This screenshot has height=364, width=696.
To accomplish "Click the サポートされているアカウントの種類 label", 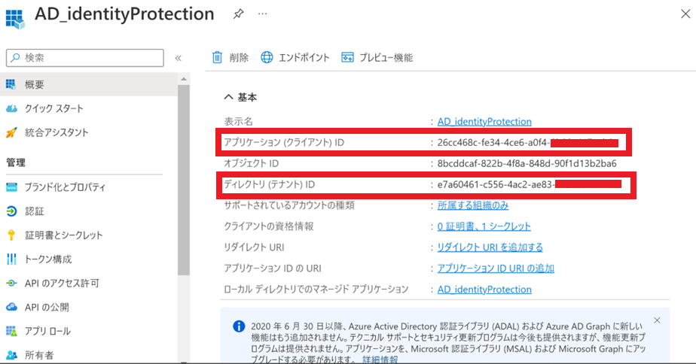I will 289,205.
